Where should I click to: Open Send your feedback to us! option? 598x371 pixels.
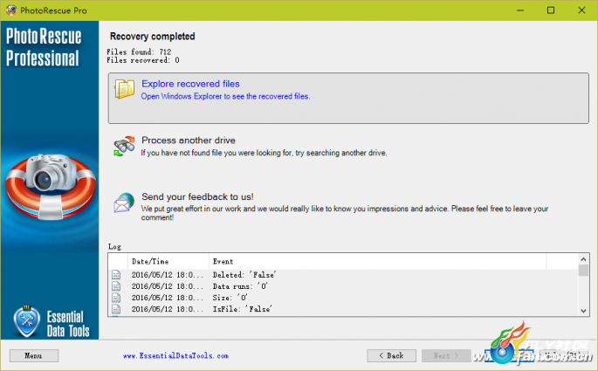197,196
